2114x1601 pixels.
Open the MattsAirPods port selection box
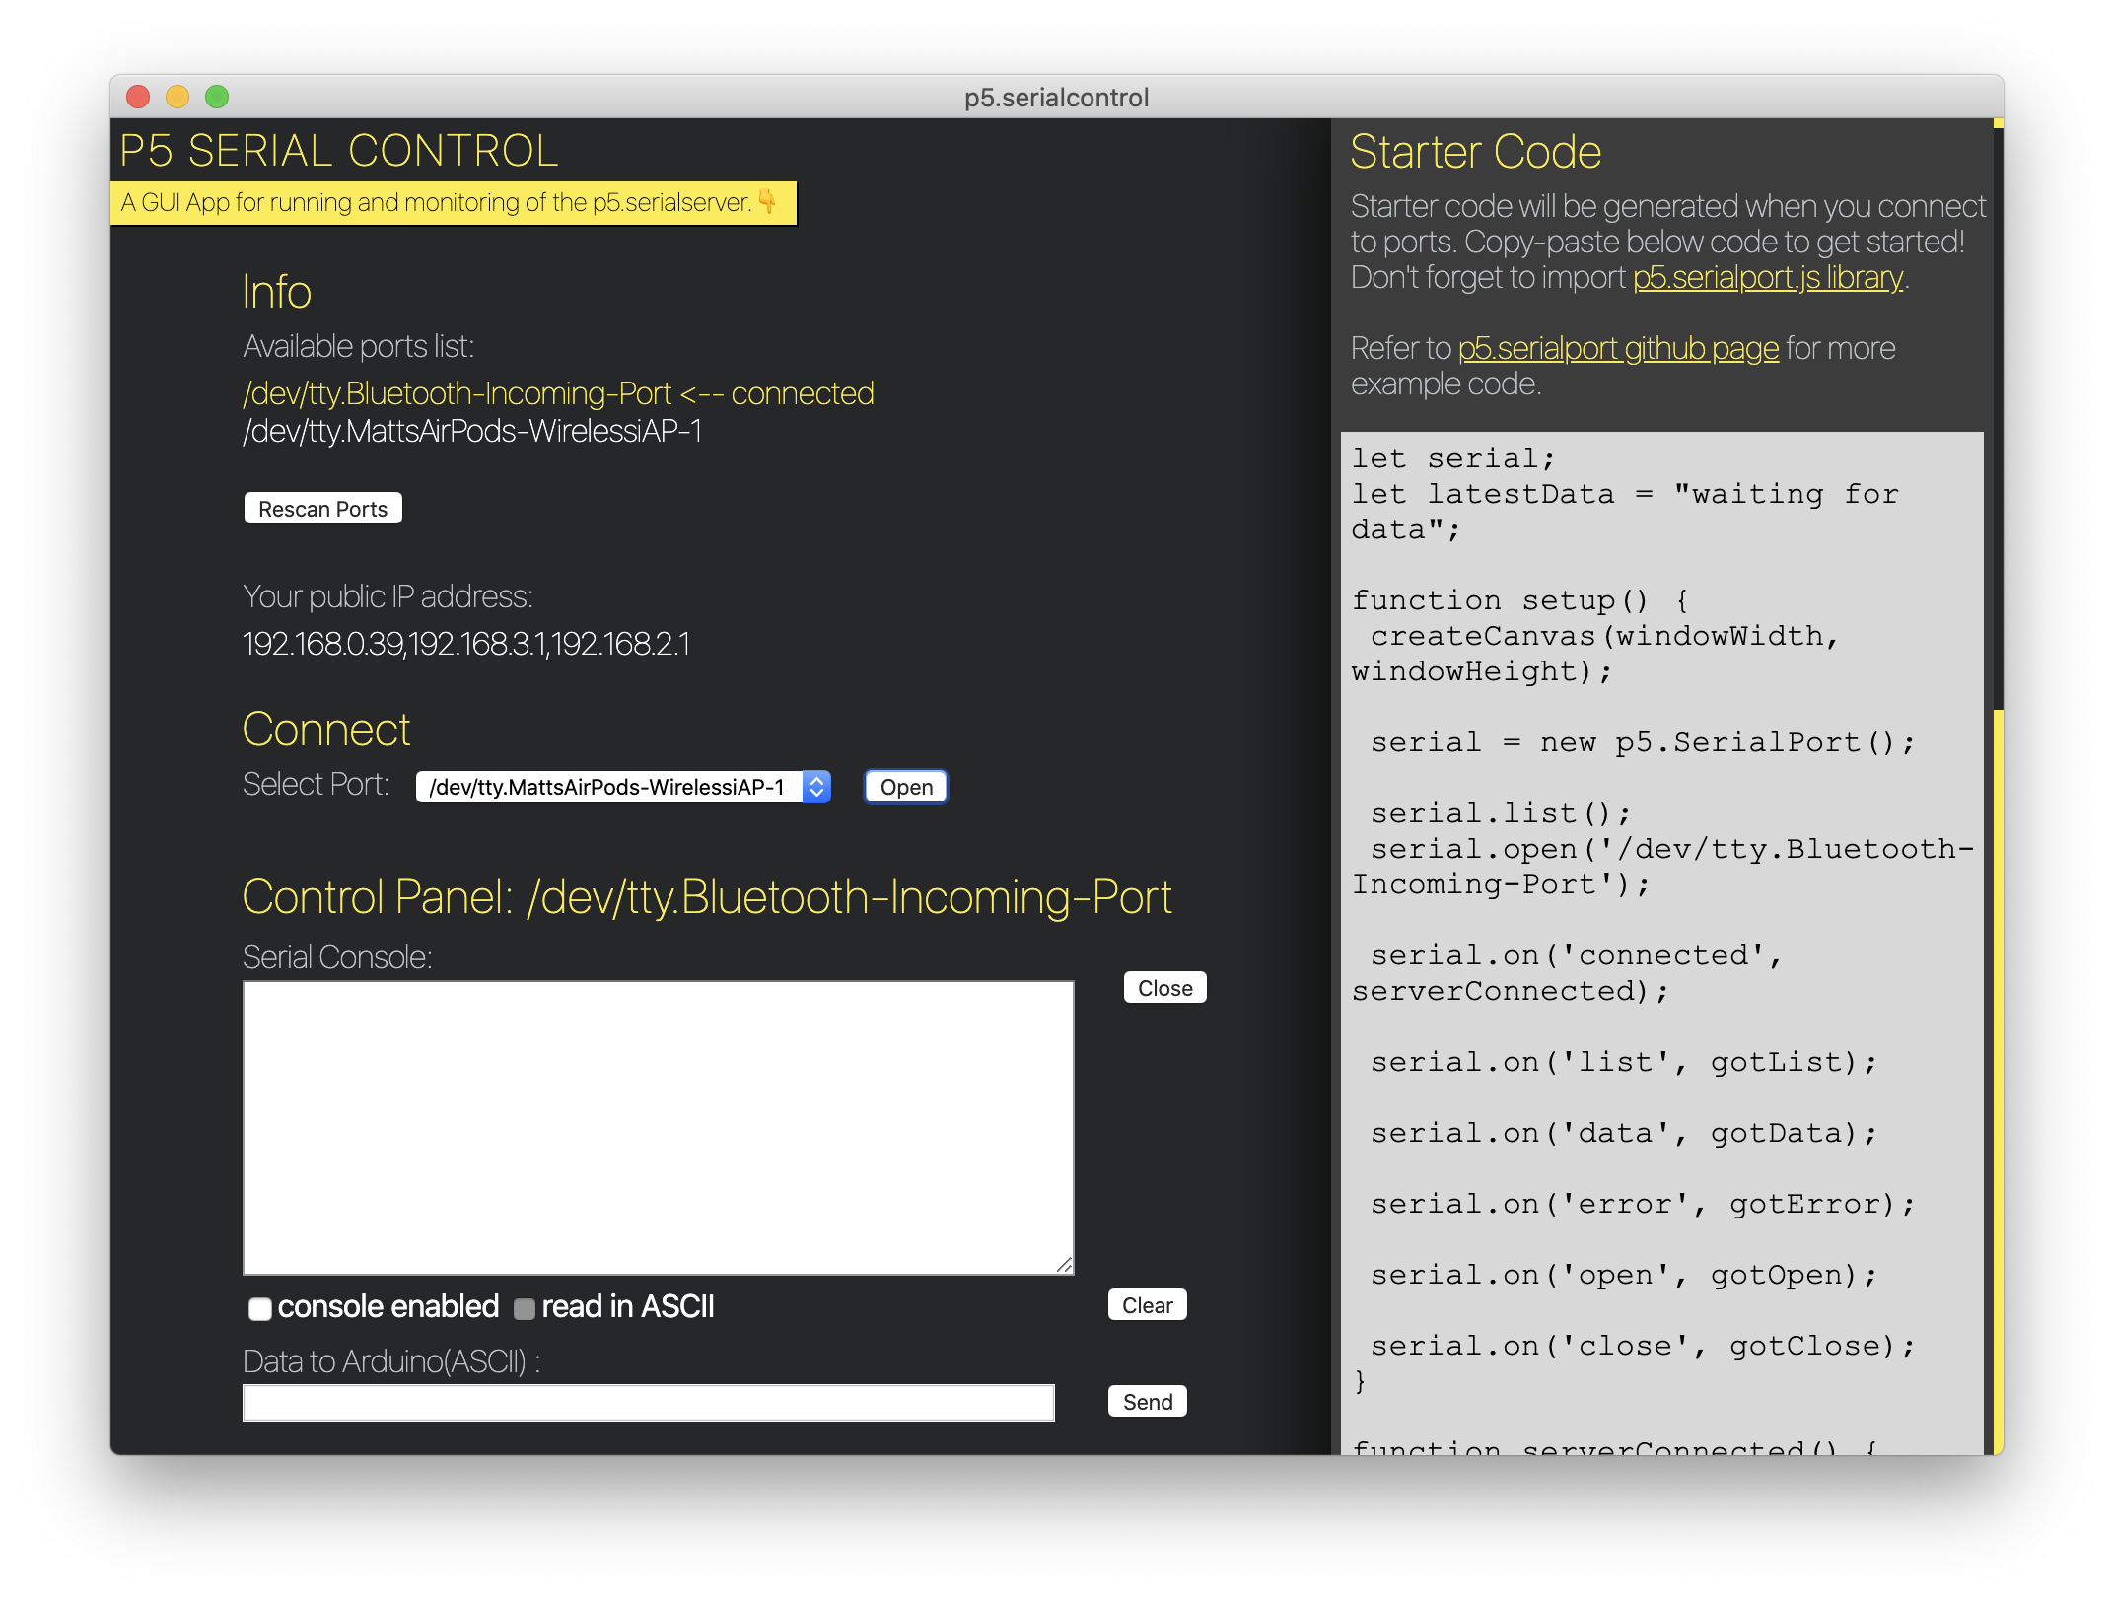pyautogui.click(x=607, y=787)
